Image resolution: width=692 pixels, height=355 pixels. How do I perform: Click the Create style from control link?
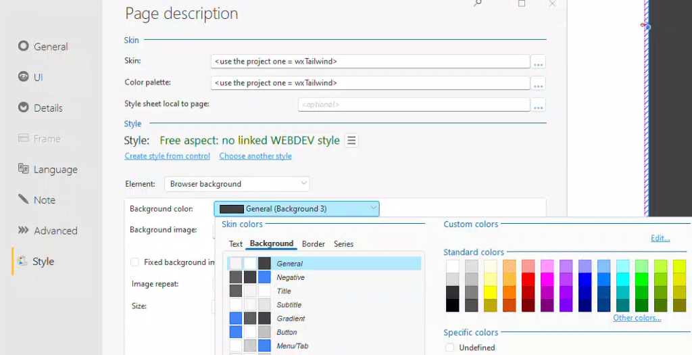point(167,156)
